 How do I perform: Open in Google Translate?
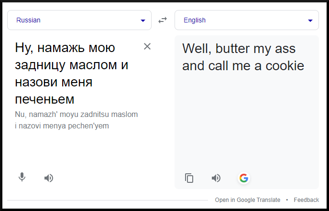tap(246, 200)
